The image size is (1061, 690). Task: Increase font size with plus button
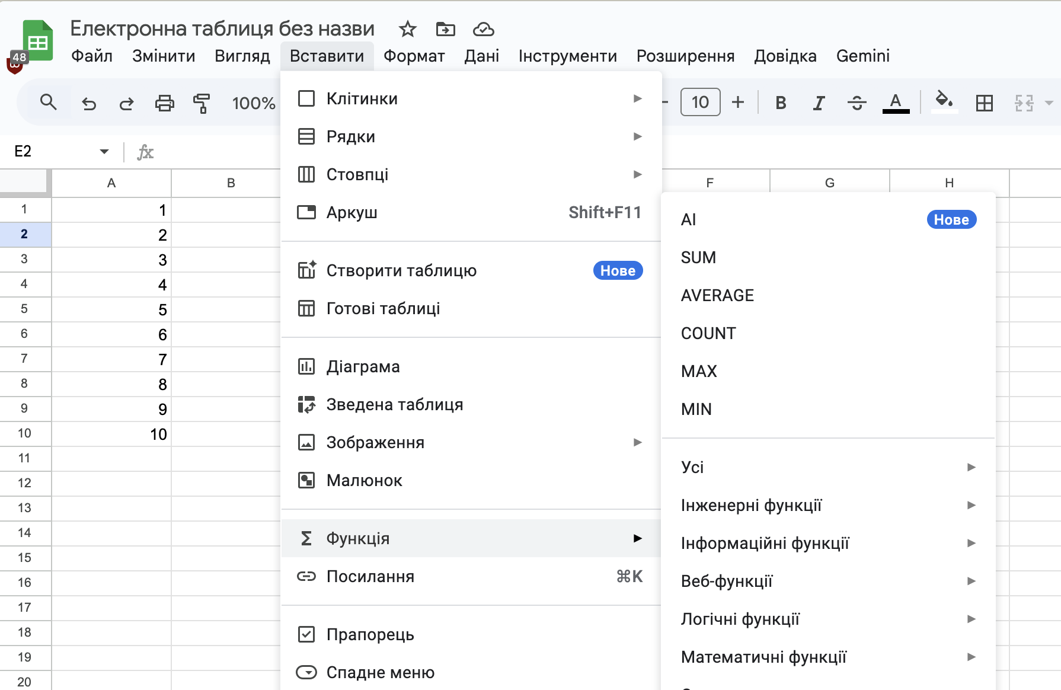[738, 103]
